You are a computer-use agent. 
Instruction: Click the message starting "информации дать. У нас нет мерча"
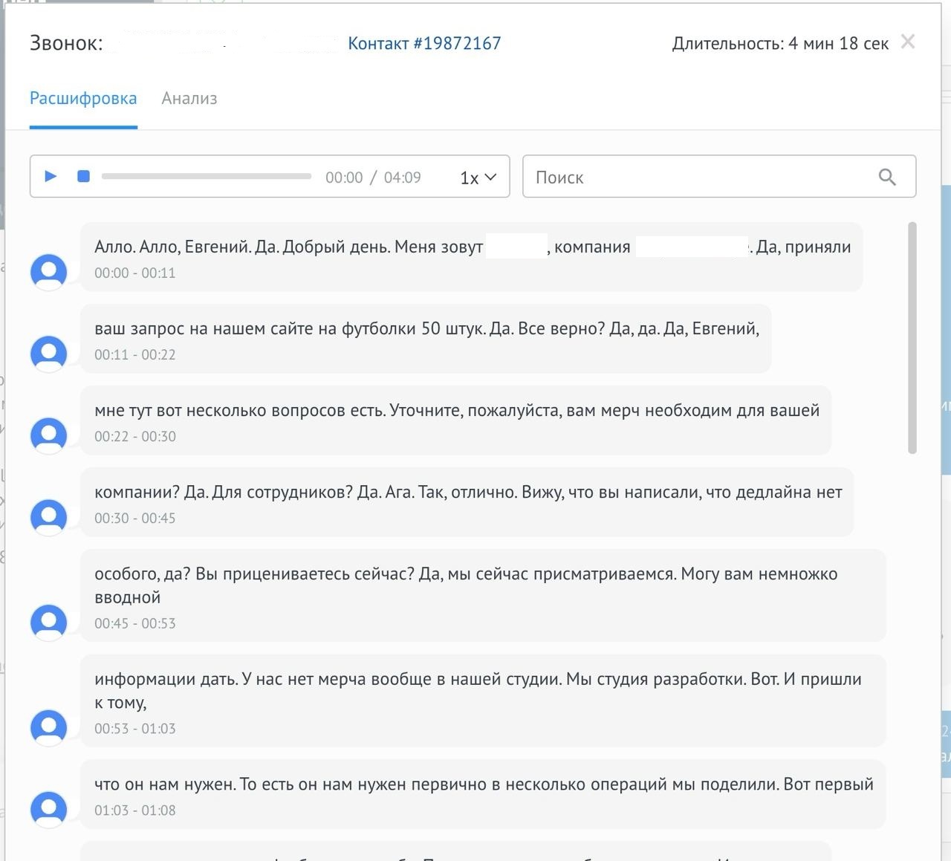[483, 701]
